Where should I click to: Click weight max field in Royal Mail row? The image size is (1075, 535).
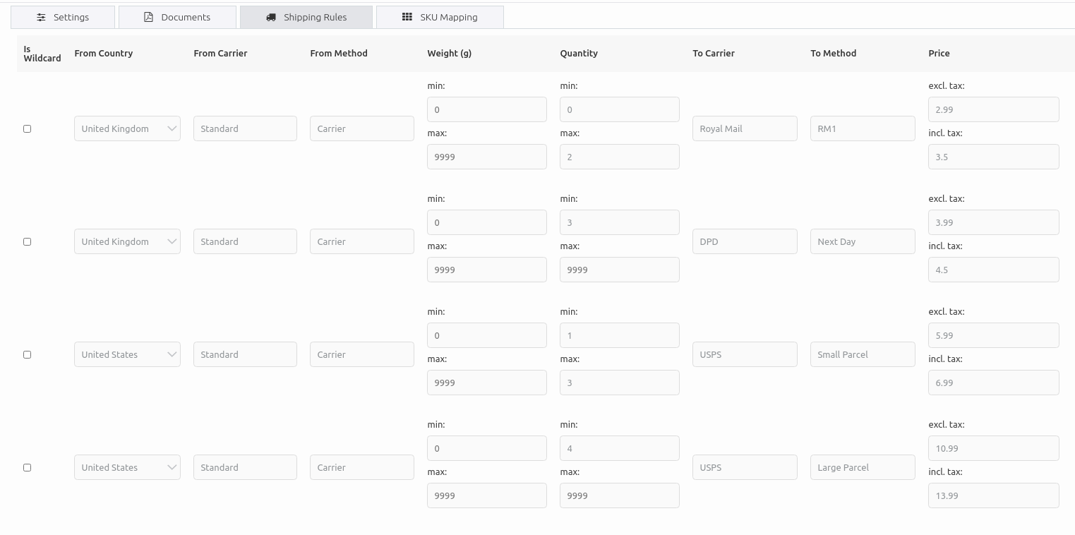click(487, 157)
